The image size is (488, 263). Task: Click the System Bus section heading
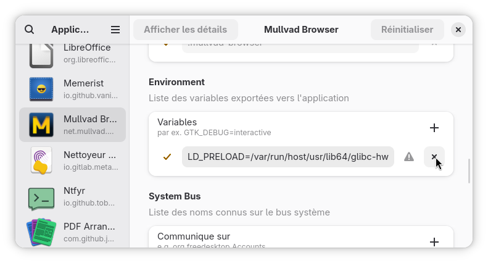tap(175, 196)
